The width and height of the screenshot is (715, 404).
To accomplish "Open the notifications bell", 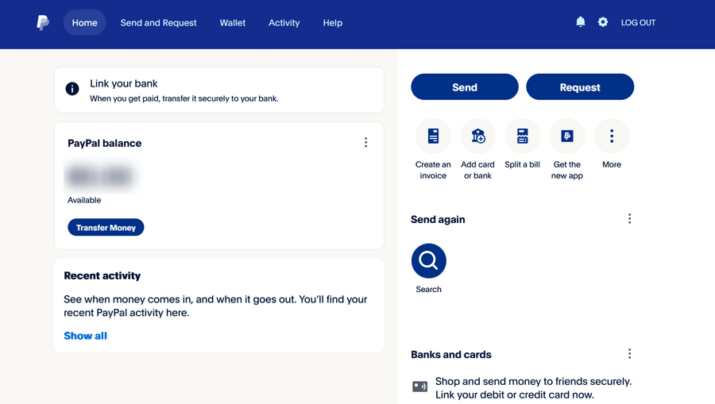I will click(x=580, y=22).
